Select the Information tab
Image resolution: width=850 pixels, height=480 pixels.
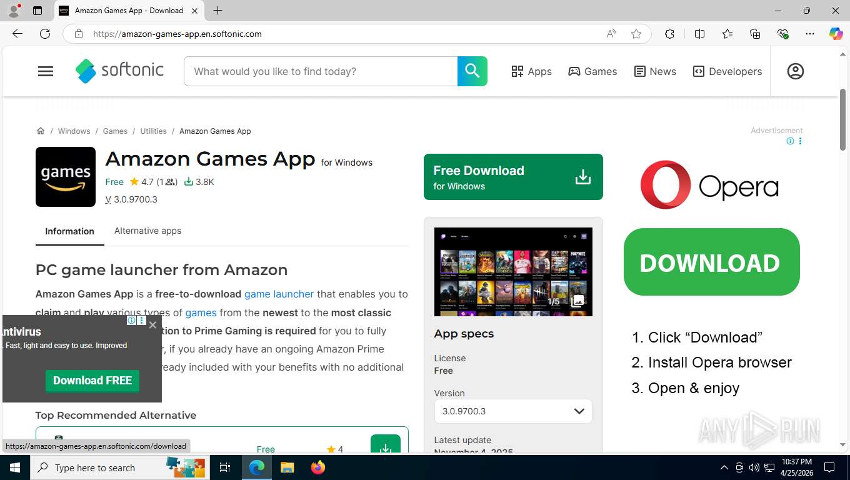tap(69, 231)
